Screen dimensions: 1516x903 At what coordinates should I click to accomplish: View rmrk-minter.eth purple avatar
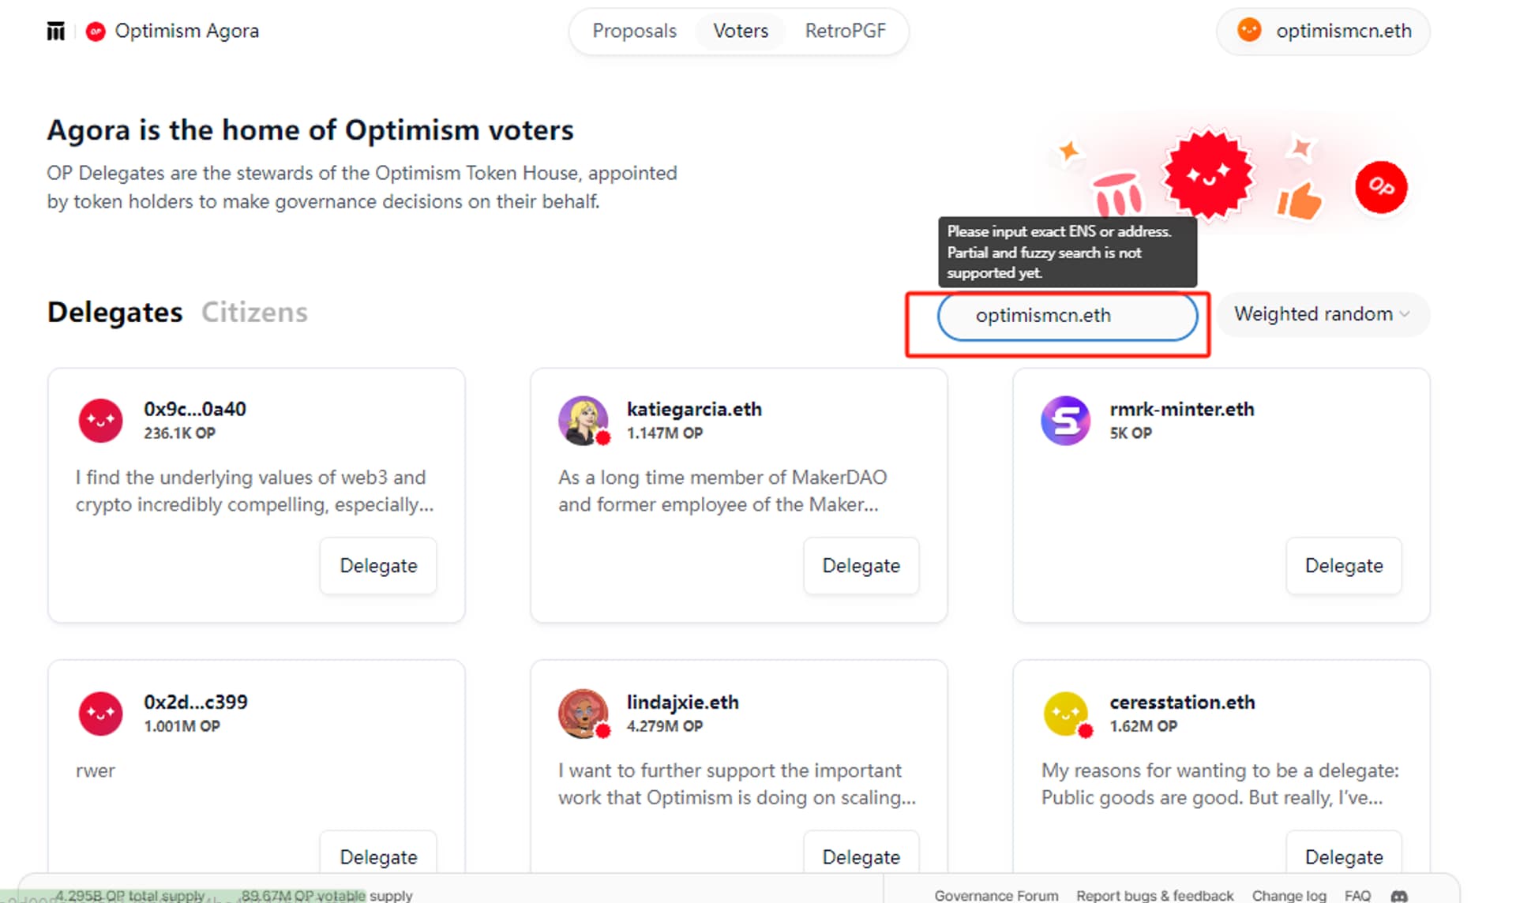click(1065, 421)
